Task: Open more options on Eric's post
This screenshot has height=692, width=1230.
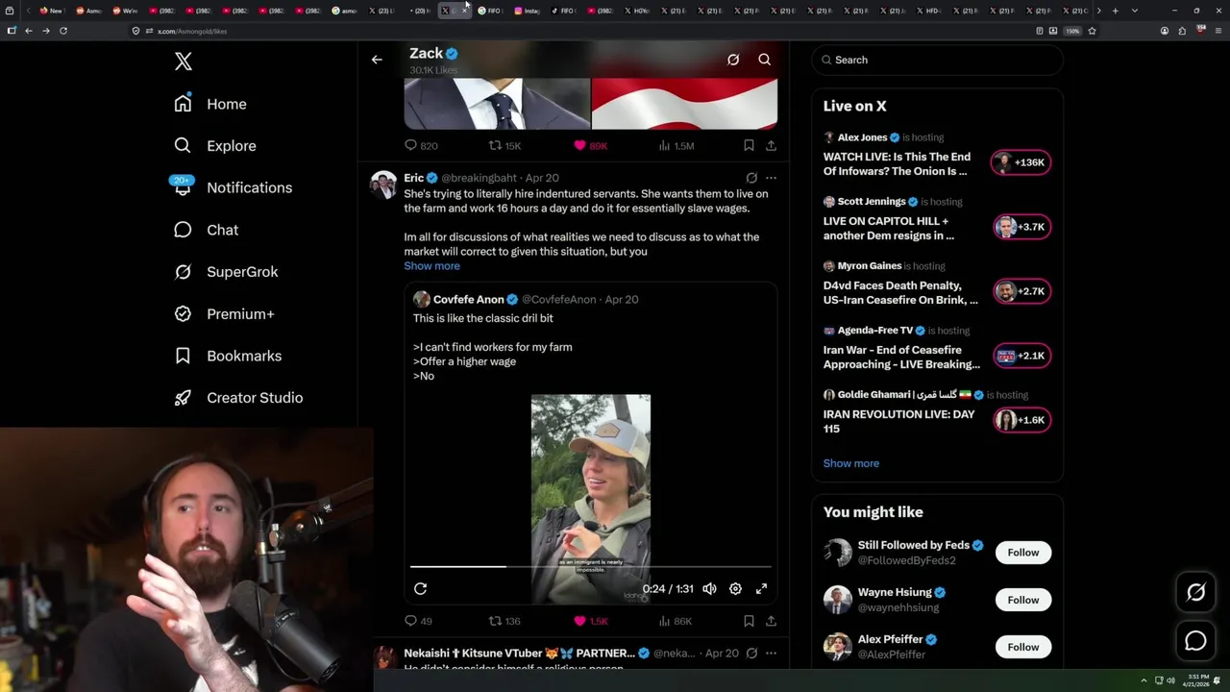Action: point(771,178)
